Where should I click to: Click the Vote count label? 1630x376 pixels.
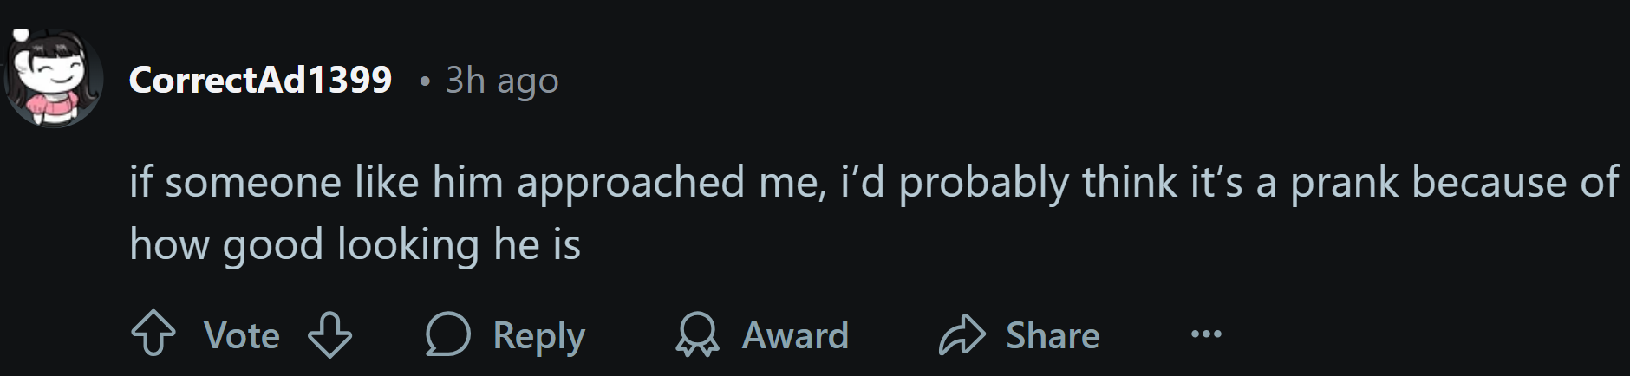241,335
